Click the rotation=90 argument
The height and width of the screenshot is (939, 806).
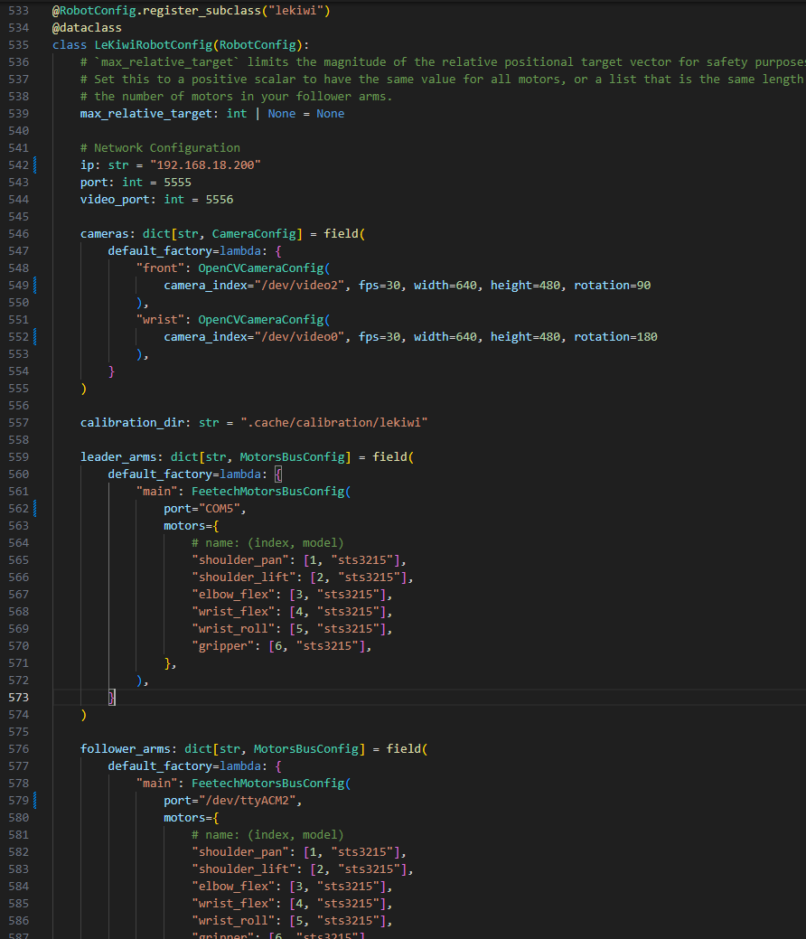[612, 286]
